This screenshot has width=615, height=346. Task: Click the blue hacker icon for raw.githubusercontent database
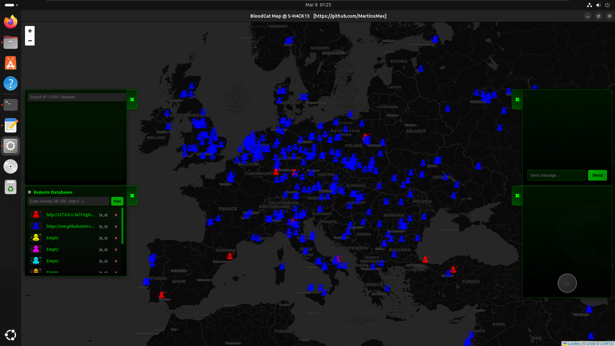click(36, 226)
